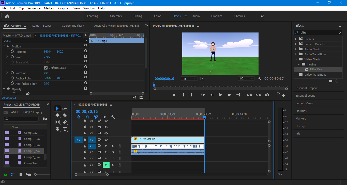Step forward one frame

point(230,95)
